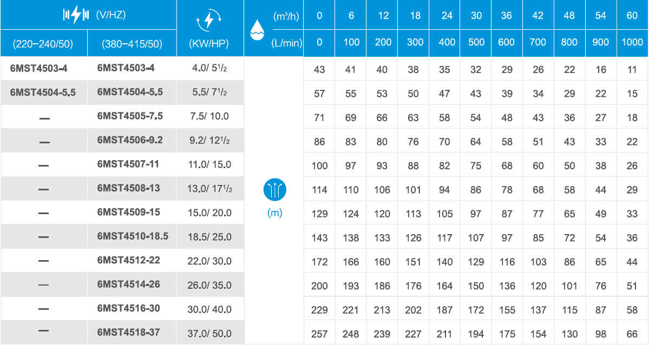Click the (L/min) flow unit label
This screenshot has height=345, width=649.
point(287,43)
